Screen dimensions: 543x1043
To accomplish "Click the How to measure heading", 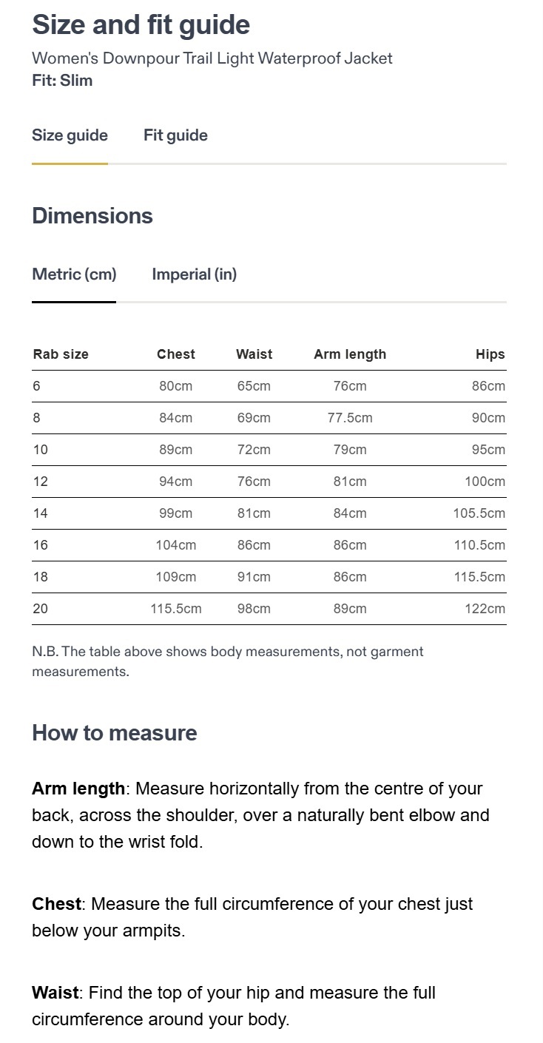I will pos(115,733).
